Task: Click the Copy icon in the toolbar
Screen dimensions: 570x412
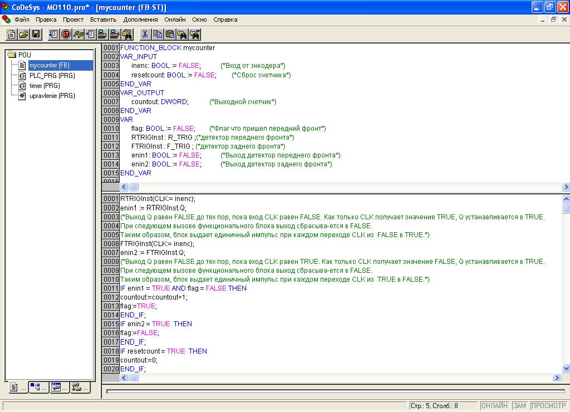Action: pos(158,35)
